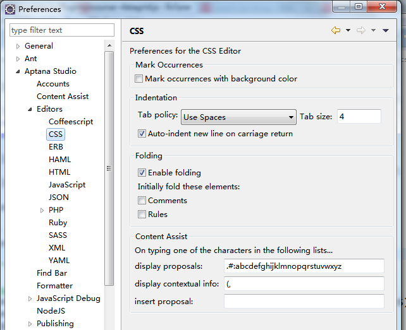This screenshot has width=406, height=330.
Task: Disable the Enable folding checkbox
Action: (142, 173)
